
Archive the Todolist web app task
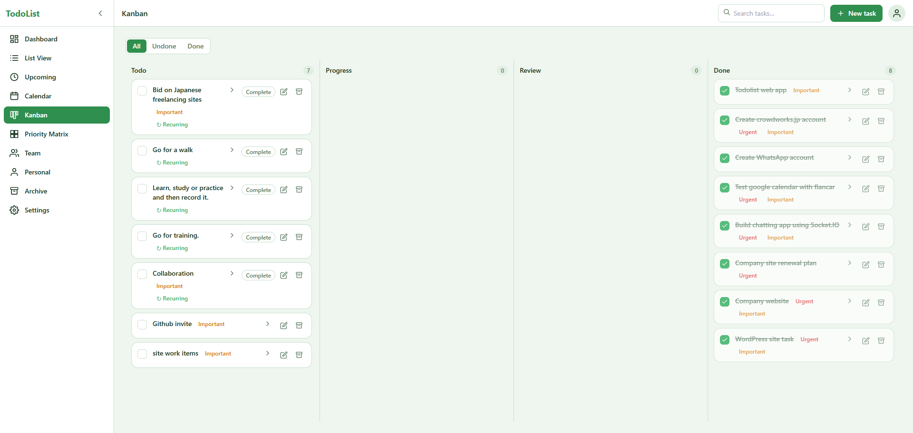(x=881, y=92)
